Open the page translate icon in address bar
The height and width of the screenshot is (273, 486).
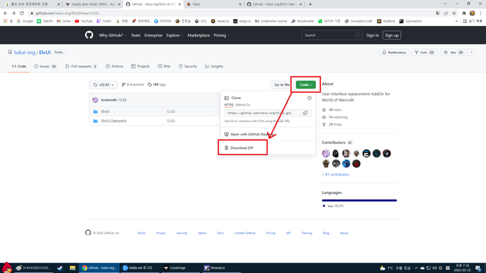(x=437, y=13)
